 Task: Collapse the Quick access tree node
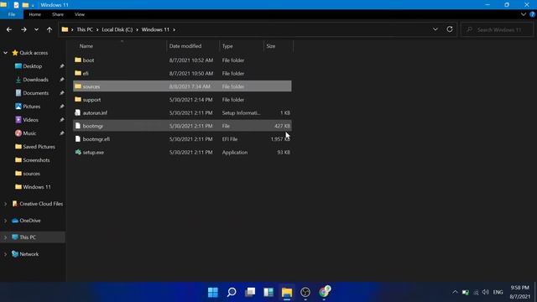pos(6,53)
